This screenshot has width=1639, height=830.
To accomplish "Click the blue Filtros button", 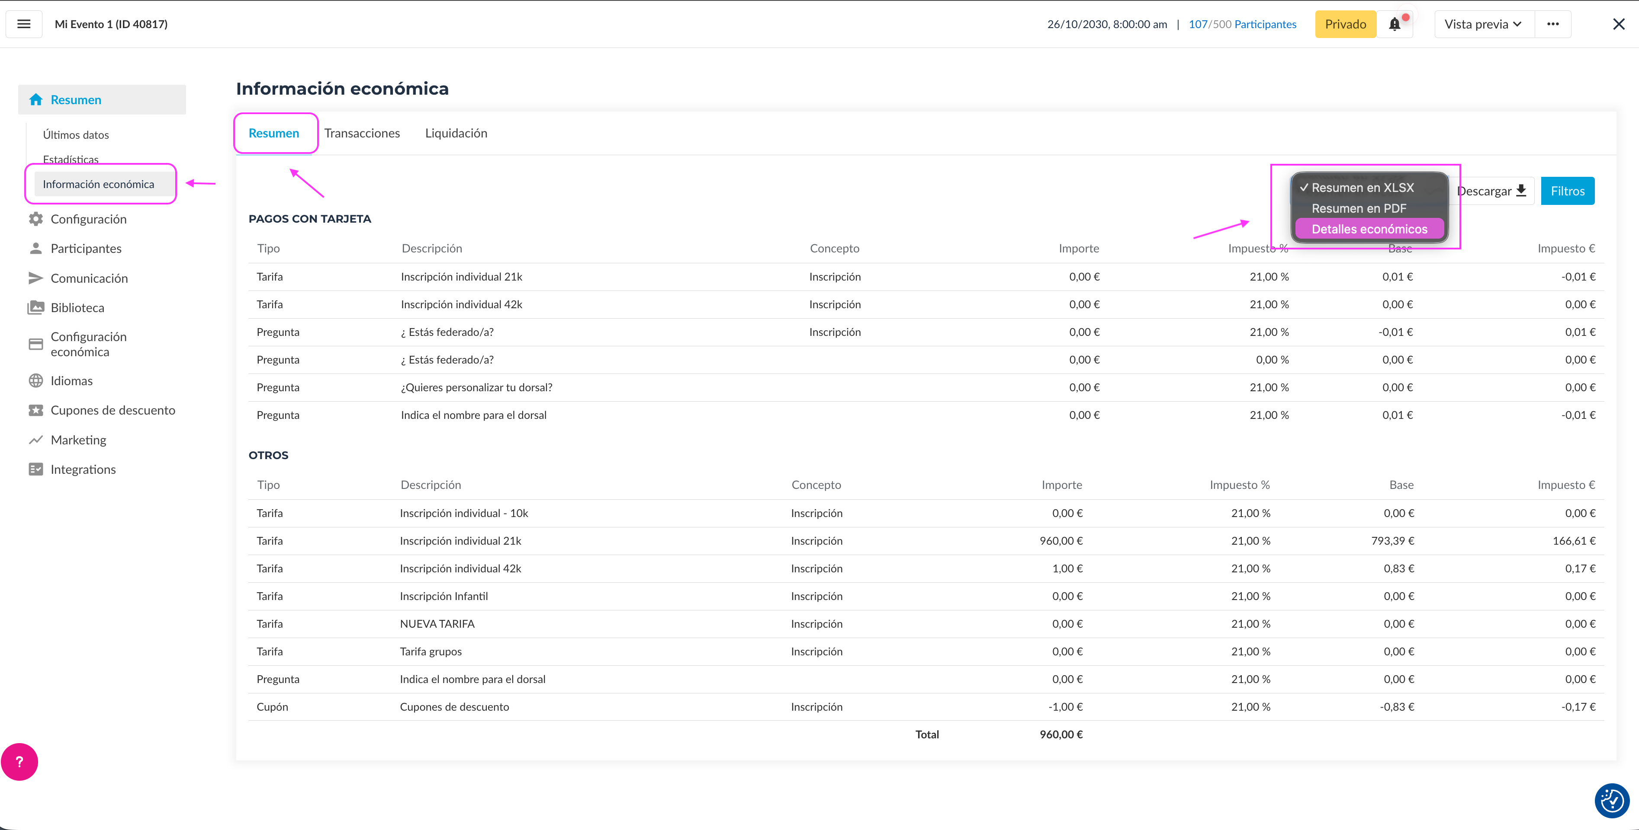I will (x=1567, y=192).
